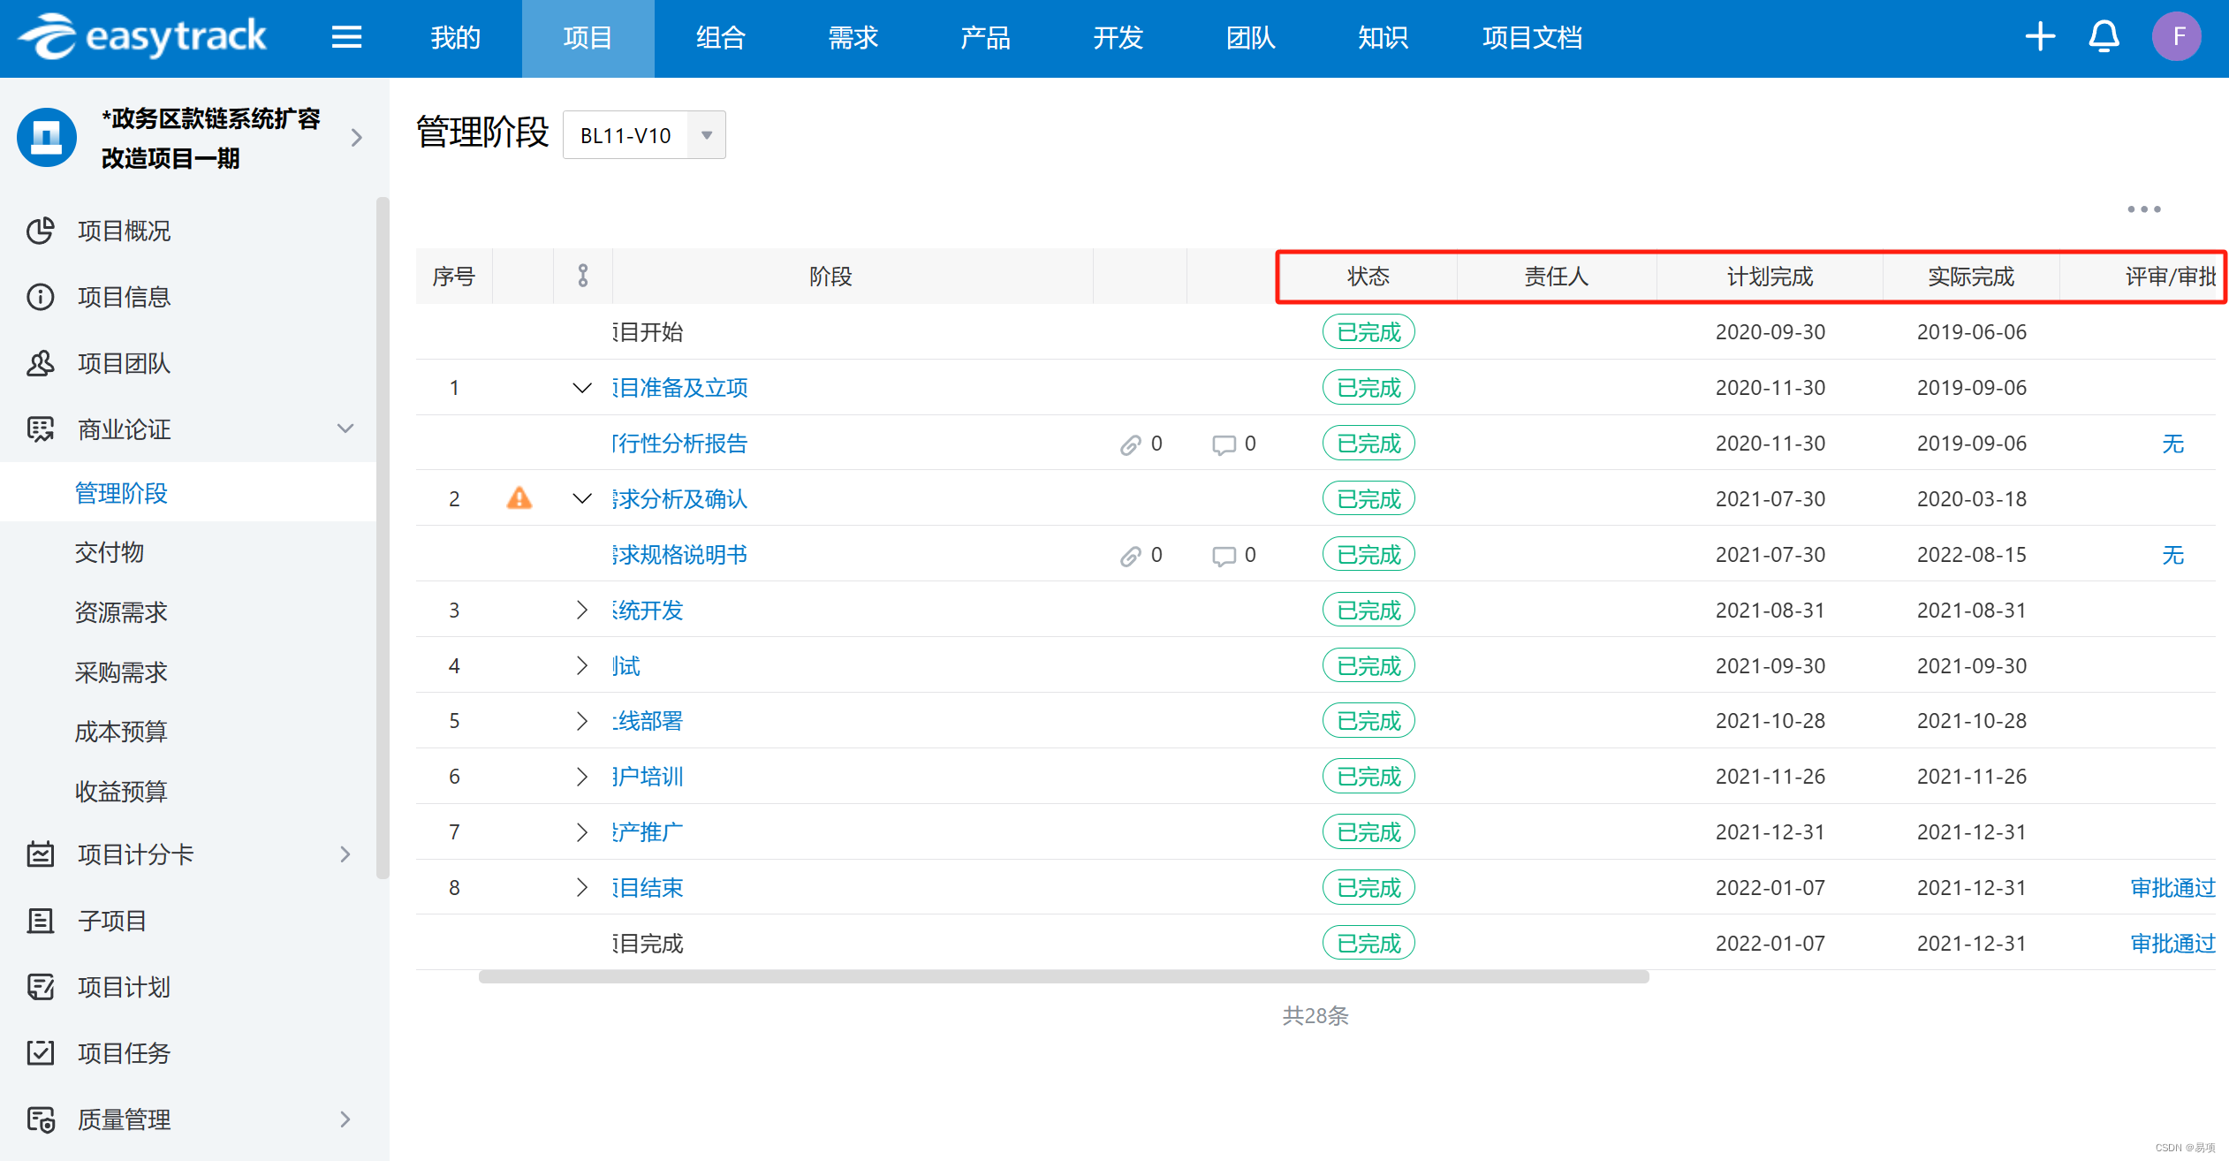
Task: Open the 项目文档 top menu
Action: pyautogui.click(x=1532, y=37)
